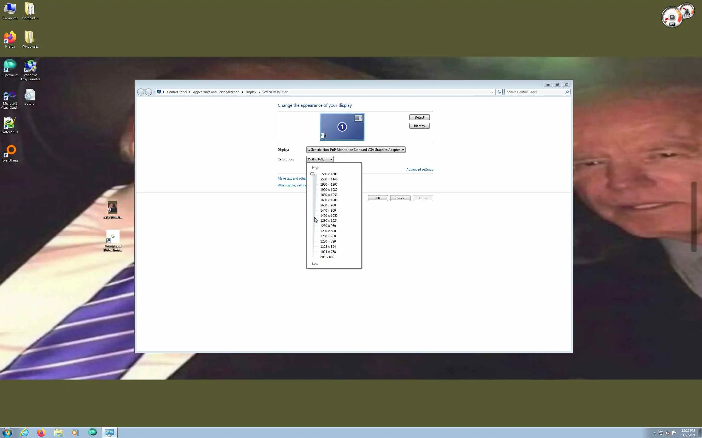Open the Windows Easy Transfer shortcut
This screenshot has height=438, width=702.
pos(30,70)
